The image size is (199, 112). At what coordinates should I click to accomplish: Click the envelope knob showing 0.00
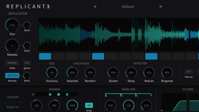111,105
